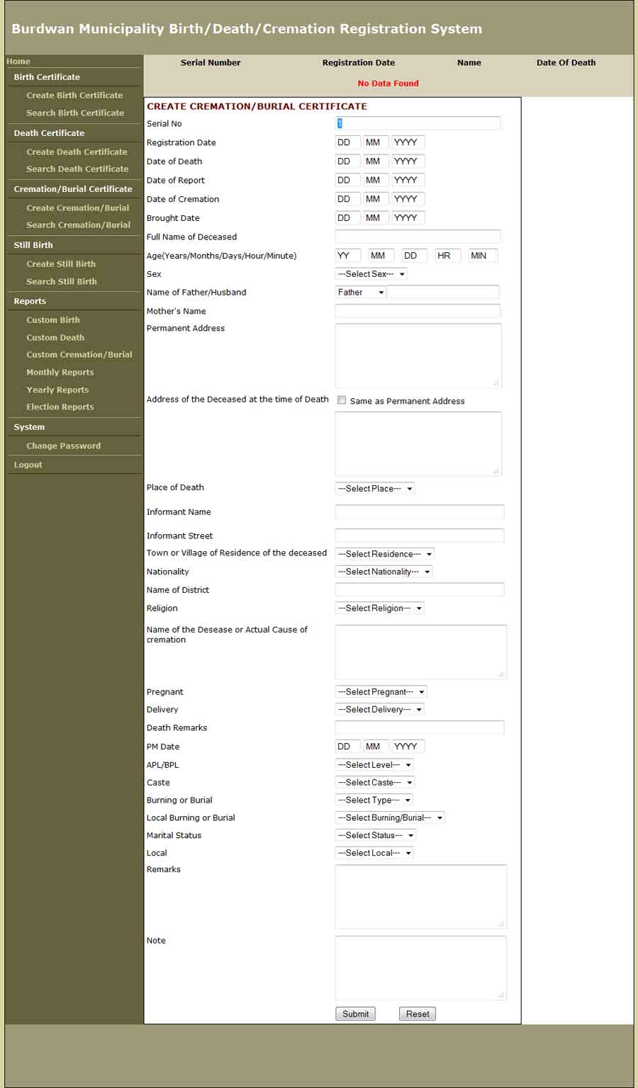Click the Serial Number column header
Viewport: 638px width, 1088px height.
[211, 62]
